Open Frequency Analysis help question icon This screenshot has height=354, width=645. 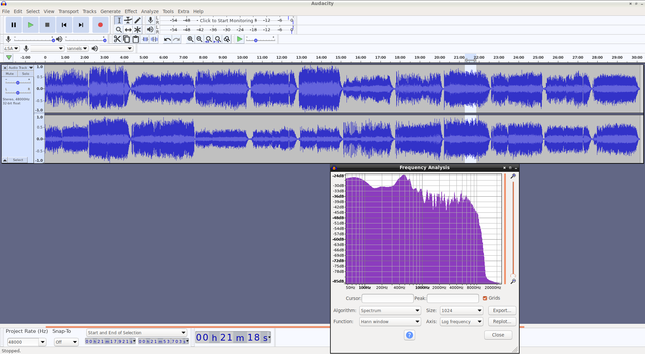click(409, 335)
